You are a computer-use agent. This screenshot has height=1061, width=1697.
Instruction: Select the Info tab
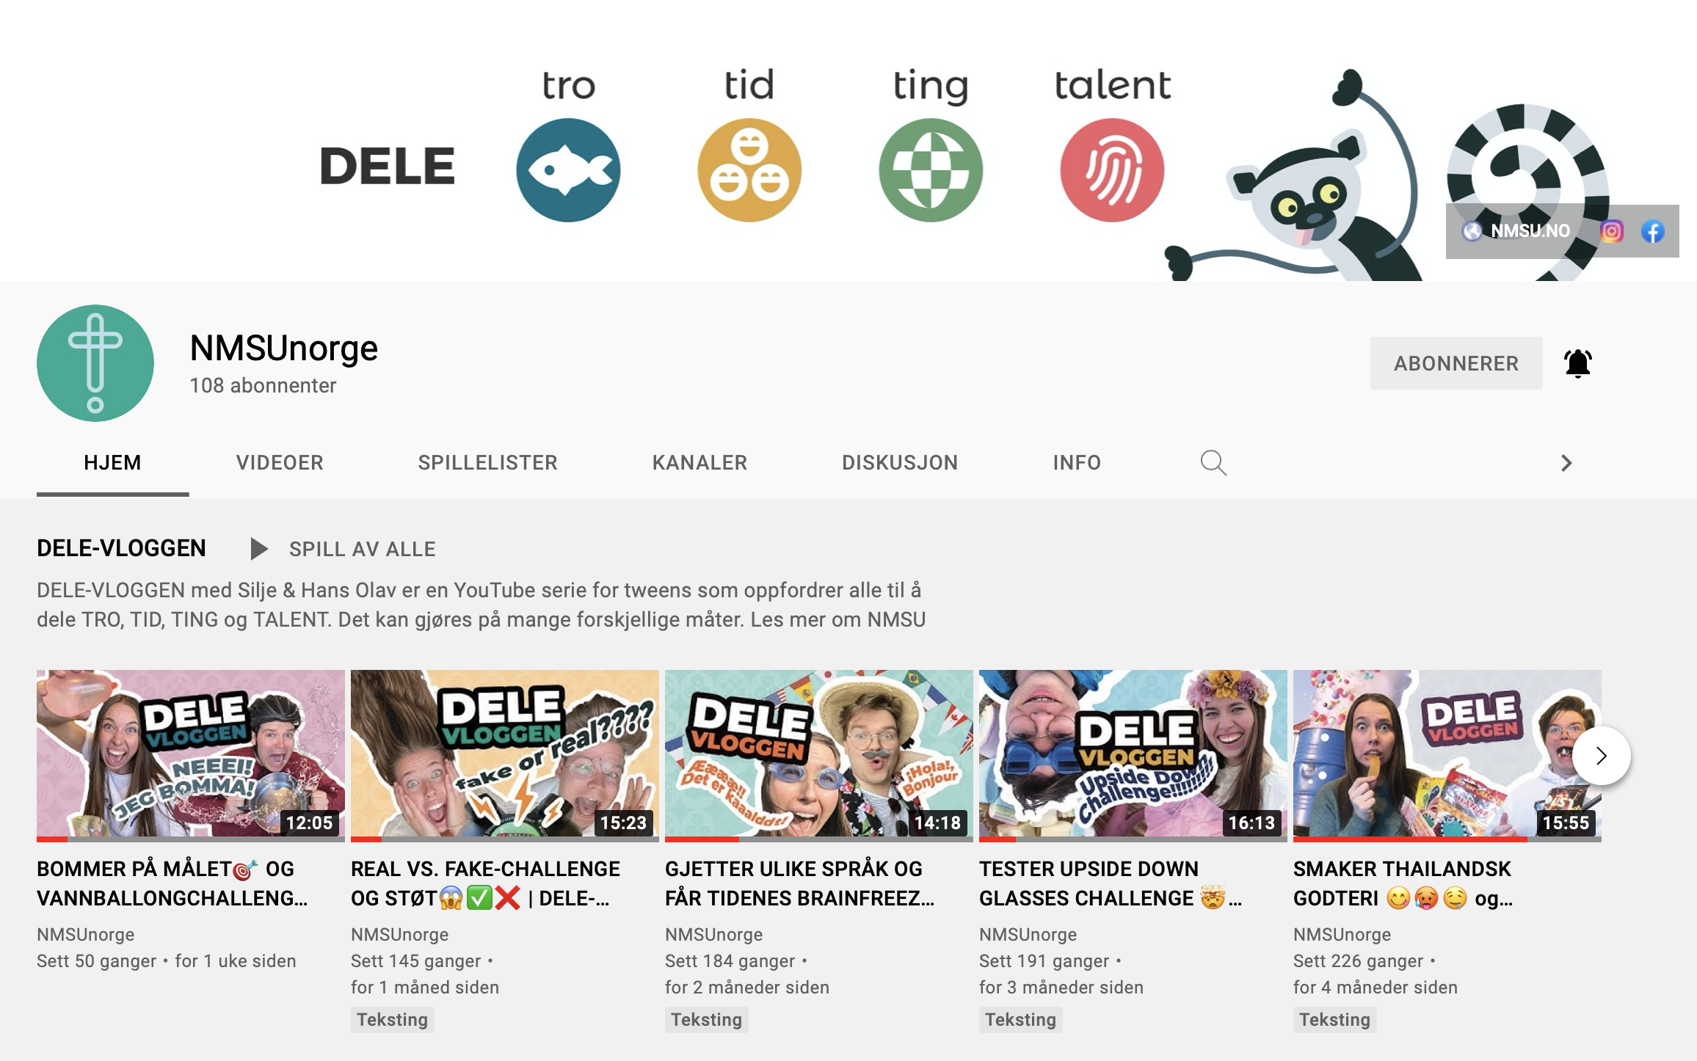(1077, 463)
